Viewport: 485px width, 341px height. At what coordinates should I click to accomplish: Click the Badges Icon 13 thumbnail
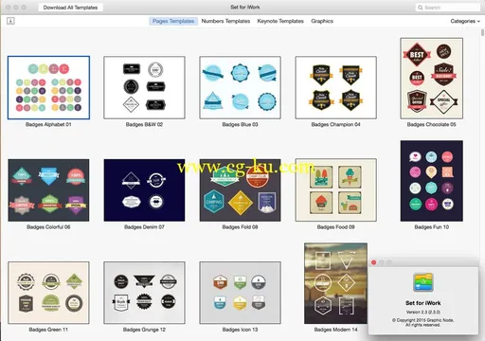pyautogui.click(x=240, y=293)
